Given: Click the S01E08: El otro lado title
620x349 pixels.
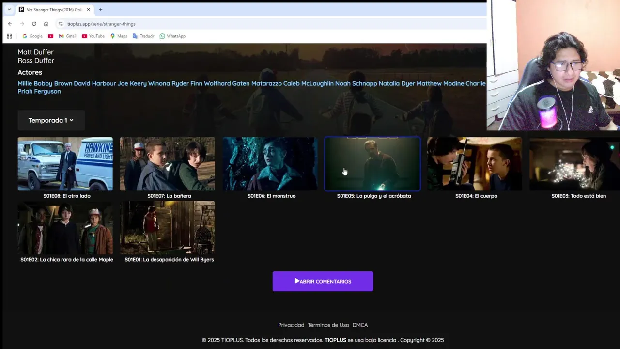Looking at the screenshot, I should [x=67, y=196].
